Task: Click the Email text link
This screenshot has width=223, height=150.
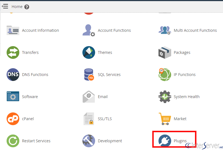Action: (x=103, y=97)
